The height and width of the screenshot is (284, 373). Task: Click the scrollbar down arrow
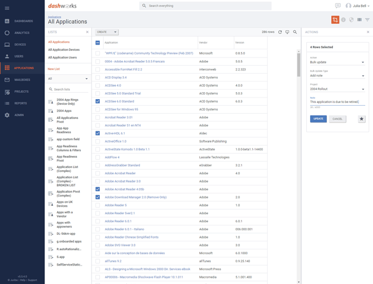[299, 282]
